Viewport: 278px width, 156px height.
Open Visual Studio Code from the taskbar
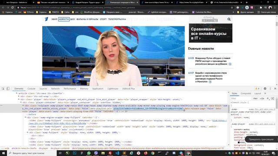(117, 153)
